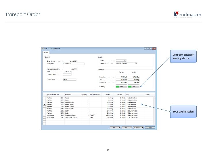The width and height of the screenshot is (207, 155).
Task: Click the Order Status field showing Open
Action: (70, 80)
